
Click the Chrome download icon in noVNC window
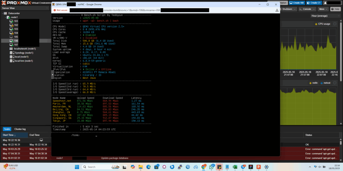tap(277, 10)
